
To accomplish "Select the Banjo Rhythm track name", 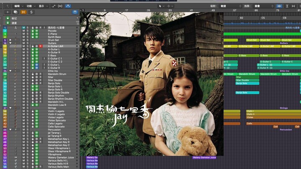I will 56,96.
